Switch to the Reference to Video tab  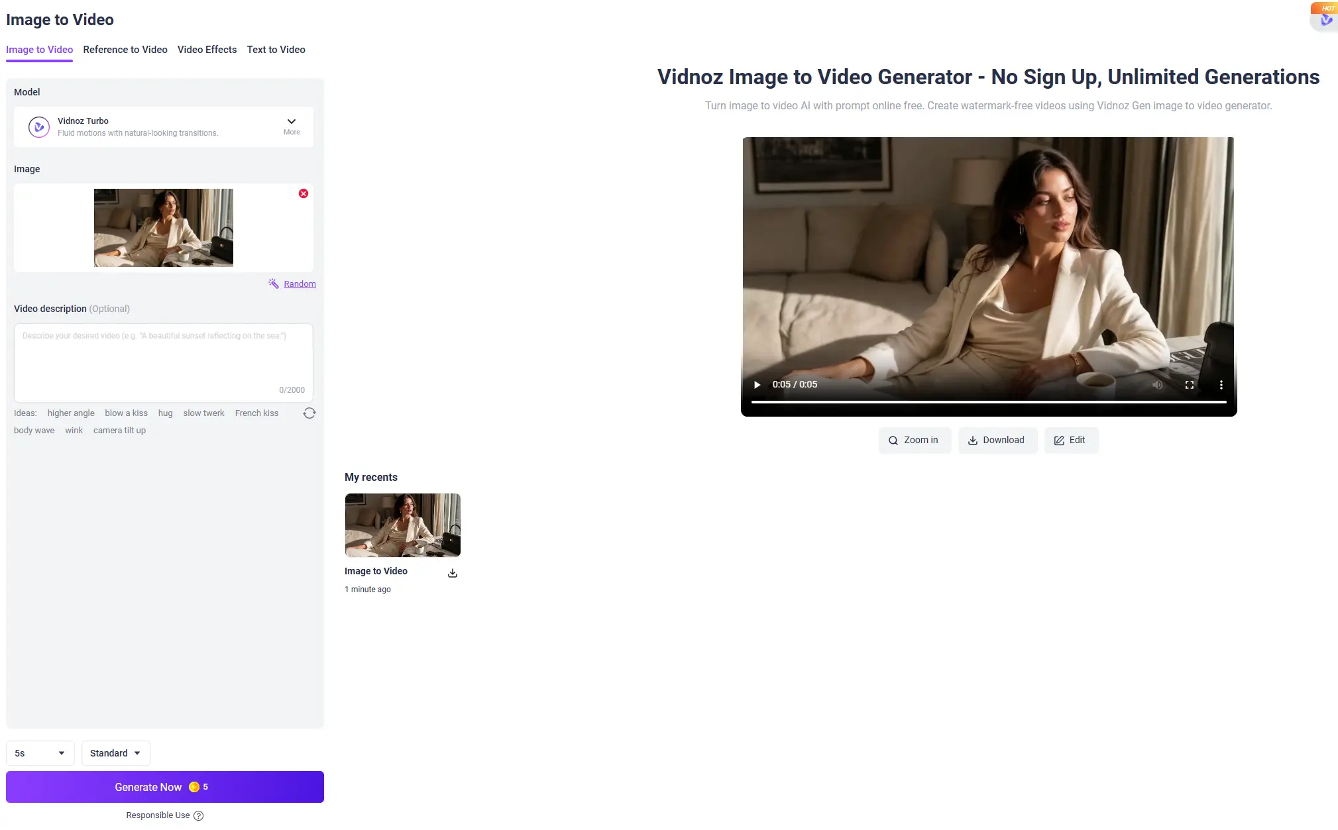[x=125, y=50]
